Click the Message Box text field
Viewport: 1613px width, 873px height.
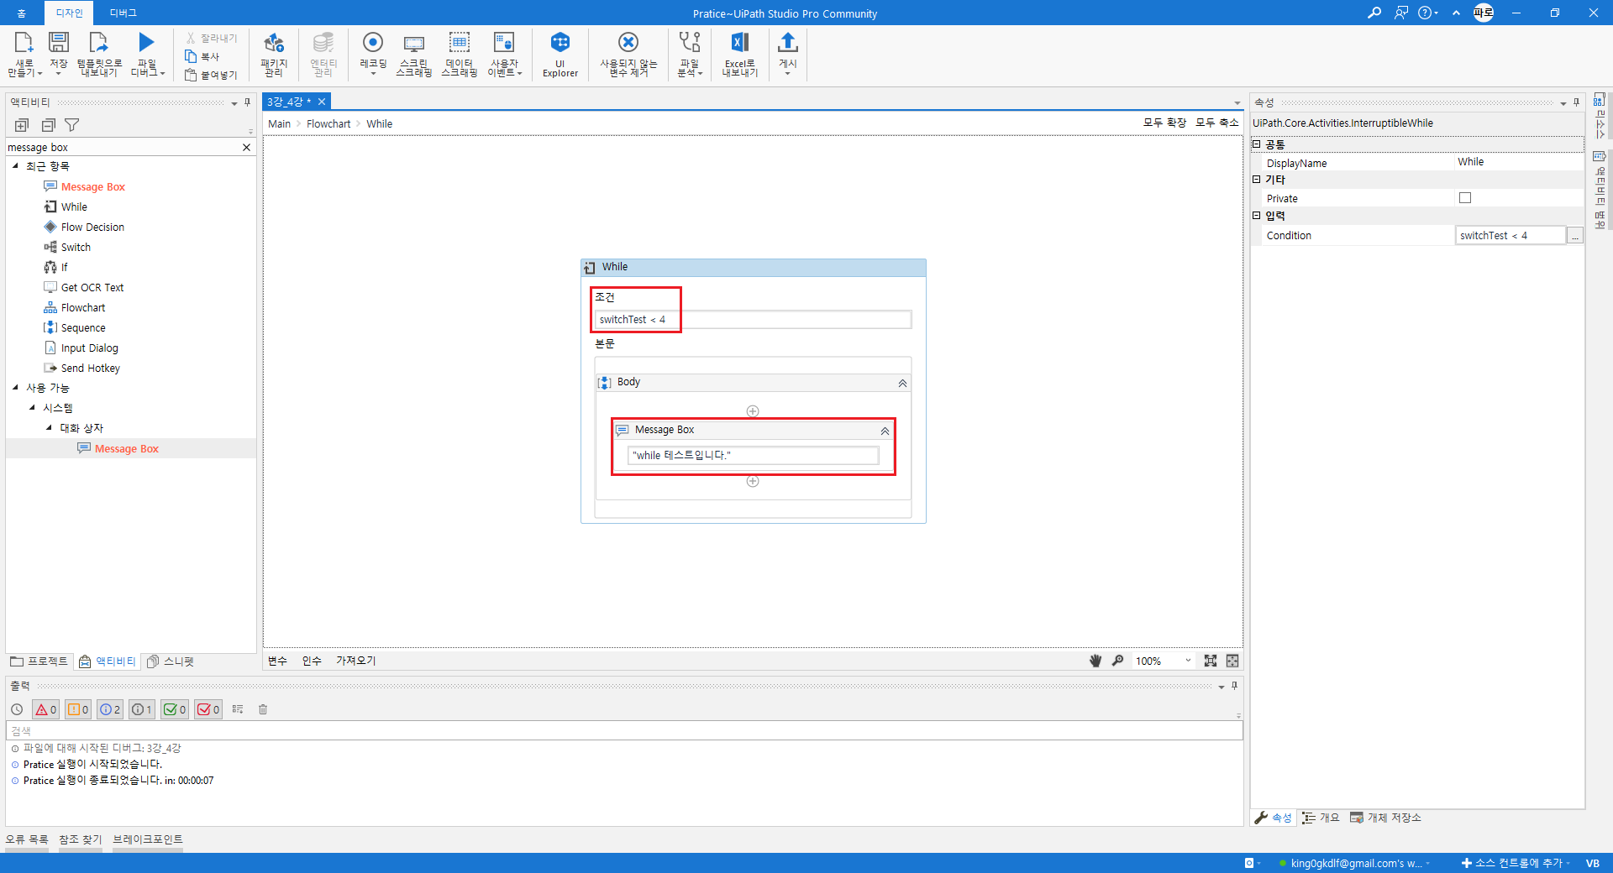click(753, 455)
